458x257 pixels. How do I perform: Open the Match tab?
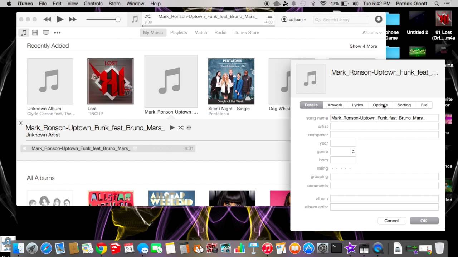(x=201, y=32)
